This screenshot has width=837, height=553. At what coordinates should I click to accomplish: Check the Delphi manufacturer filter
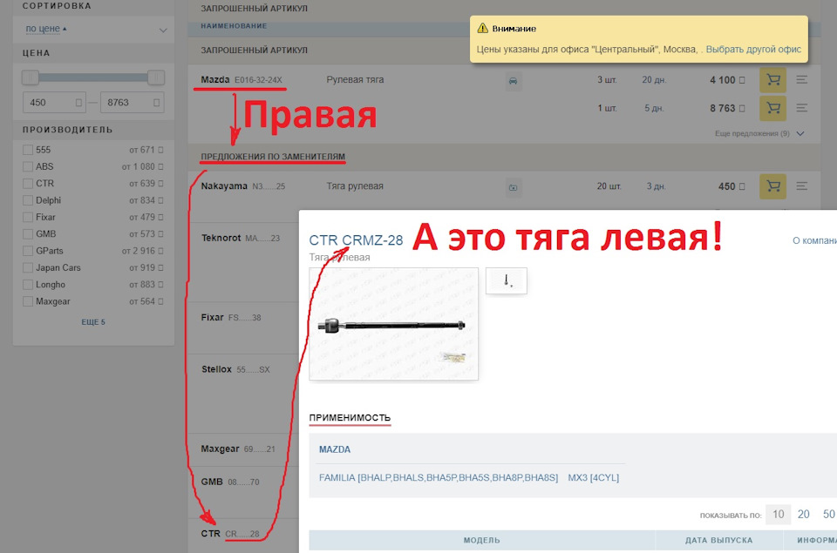[28, 200]
